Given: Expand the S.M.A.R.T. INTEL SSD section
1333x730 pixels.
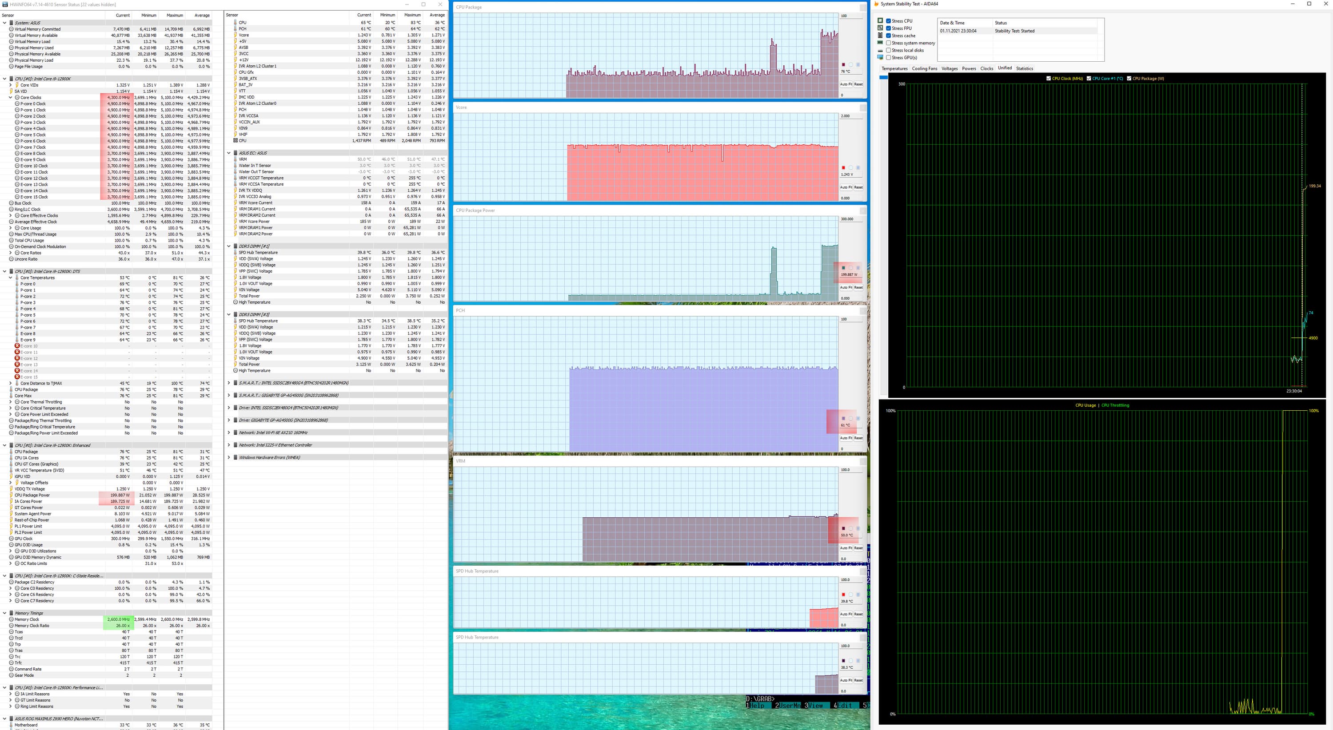Looking at the screenshot, I should click(x=229, y=383).
